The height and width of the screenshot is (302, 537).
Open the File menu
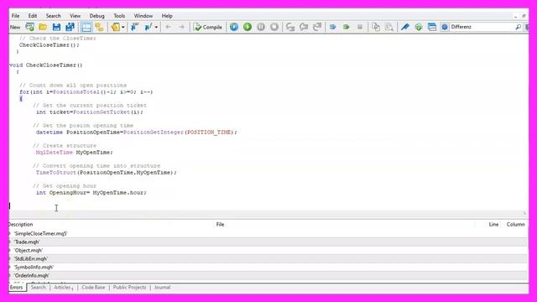[15, 16]
